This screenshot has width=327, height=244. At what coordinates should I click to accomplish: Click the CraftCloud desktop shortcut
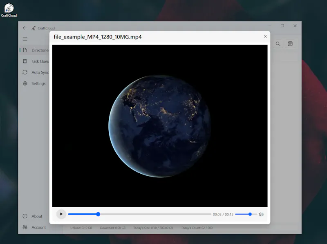pos(9,10)
